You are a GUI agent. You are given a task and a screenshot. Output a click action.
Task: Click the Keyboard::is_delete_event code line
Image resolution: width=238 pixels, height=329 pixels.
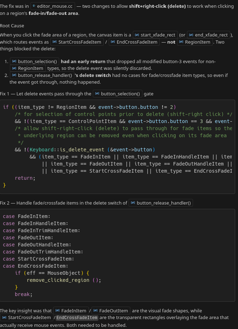point(85,150)
